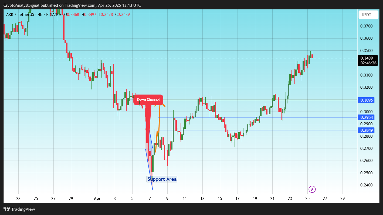Screen dimensions: 383x215
Task: Click the 0.2700 price axis label
Action: click(366, 148)
